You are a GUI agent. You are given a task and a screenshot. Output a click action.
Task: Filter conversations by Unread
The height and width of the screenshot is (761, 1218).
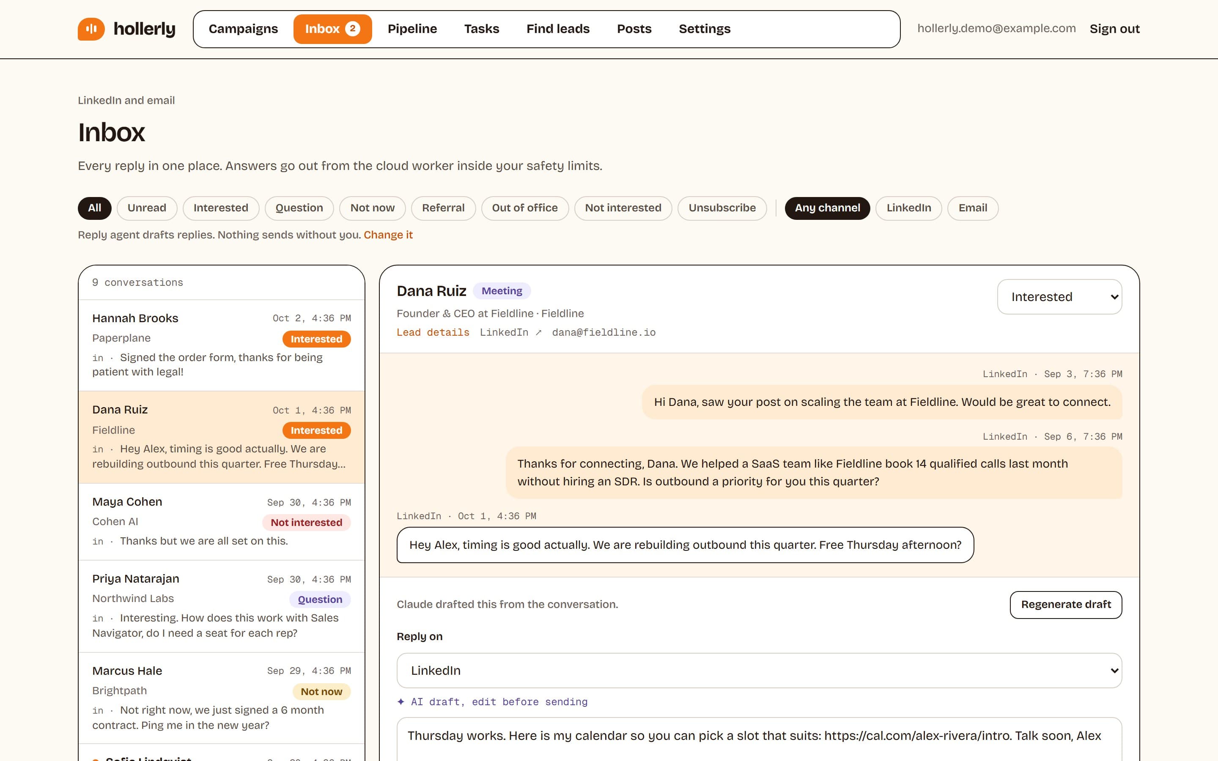point(147,208)
